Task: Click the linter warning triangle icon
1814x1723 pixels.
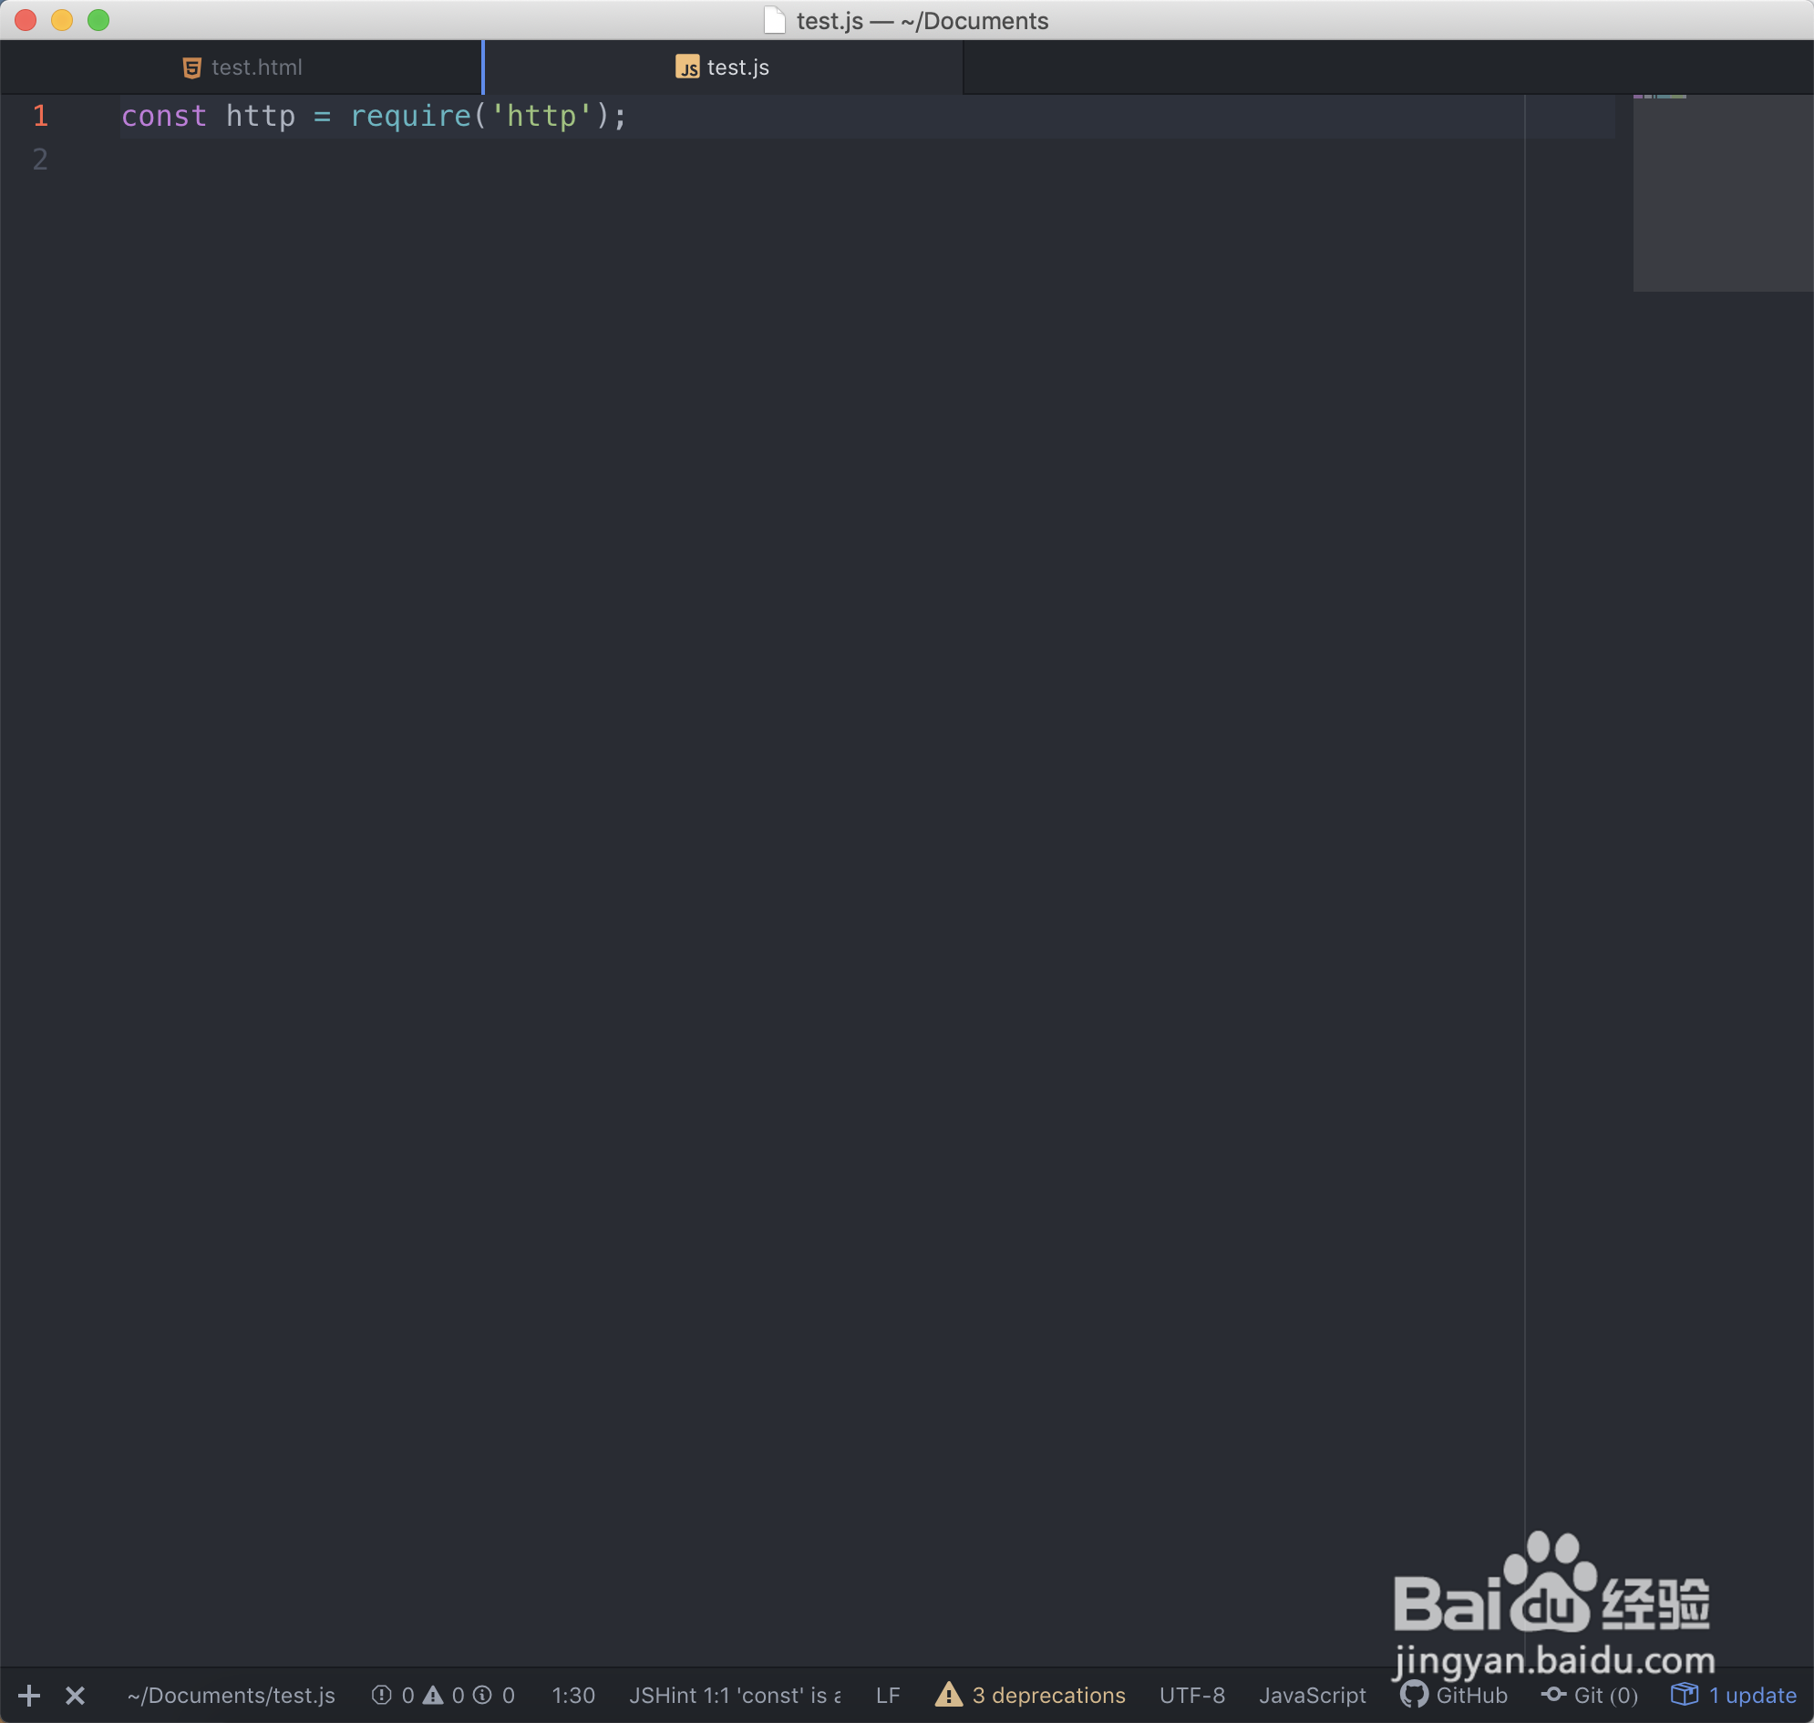Action: coord(433,1696)
